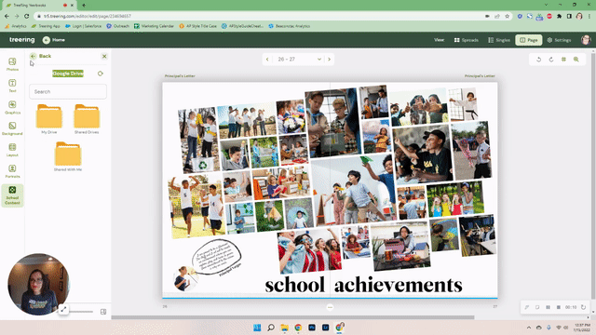
Task: Redo the last edit
Action: tap(551, 60)
